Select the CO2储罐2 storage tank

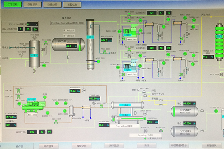(185, 112)
